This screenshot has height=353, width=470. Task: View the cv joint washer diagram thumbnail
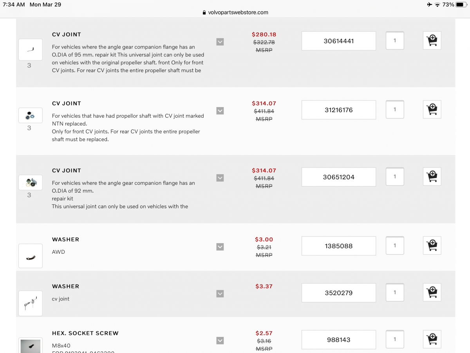point(31,303)
